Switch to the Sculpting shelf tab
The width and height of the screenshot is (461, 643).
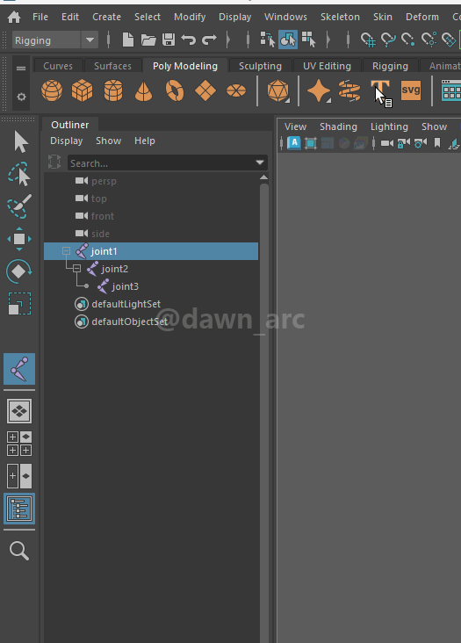[260, 66]
